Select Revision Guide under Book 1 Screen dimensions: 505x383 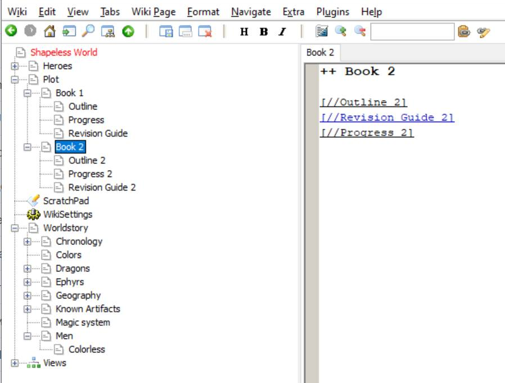pyautogui.click(x=98, y=133)
